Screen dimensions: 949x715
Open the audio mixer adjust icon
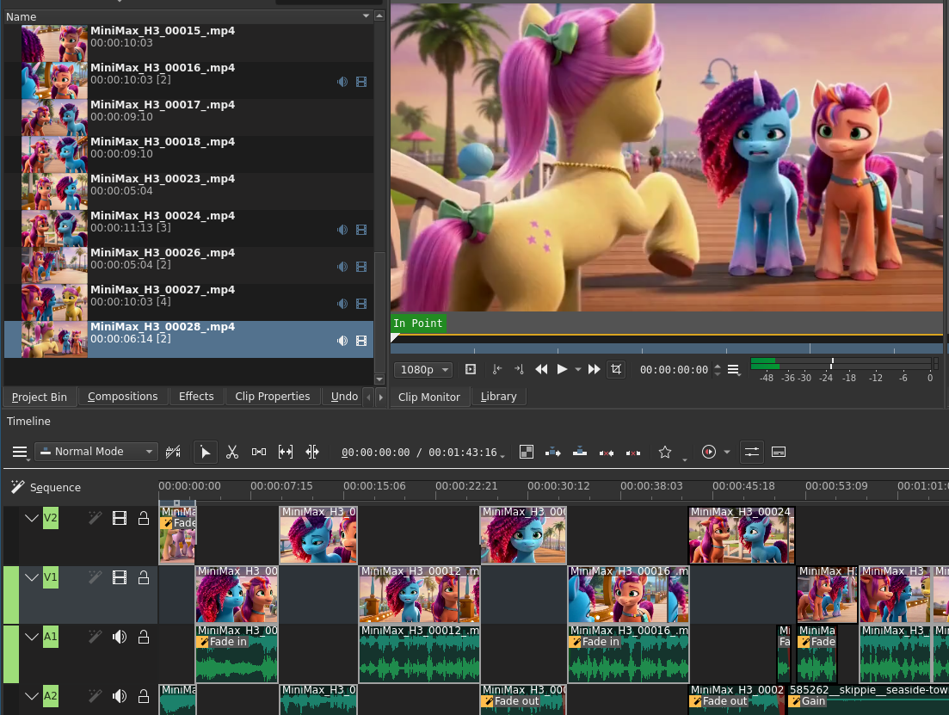point(751,453)
